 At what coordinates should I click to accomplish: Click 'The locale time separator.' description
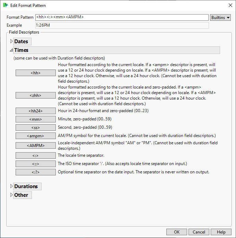81,155
